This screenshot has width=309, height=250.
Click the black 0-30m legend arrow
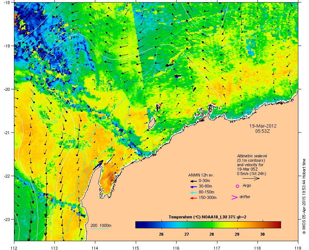(x=193, y=181)
